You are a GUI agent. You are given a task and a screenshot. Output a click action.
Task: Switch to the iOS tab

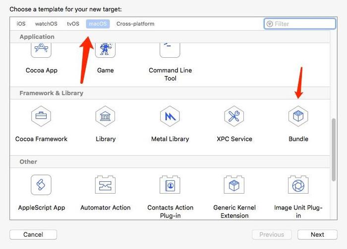coord(21,24)
